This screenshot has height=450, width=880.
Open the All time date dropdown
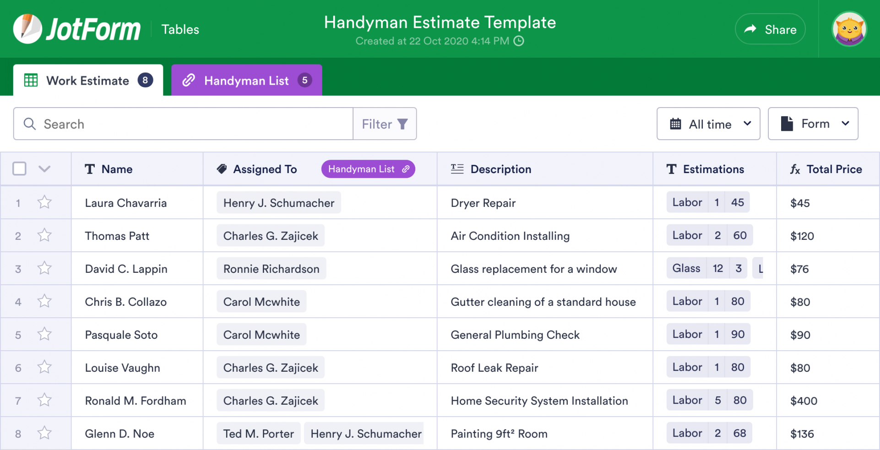tap(708, 124)
